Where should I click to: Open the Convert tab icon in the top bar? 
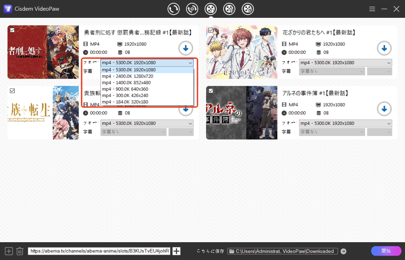point(173,9)
